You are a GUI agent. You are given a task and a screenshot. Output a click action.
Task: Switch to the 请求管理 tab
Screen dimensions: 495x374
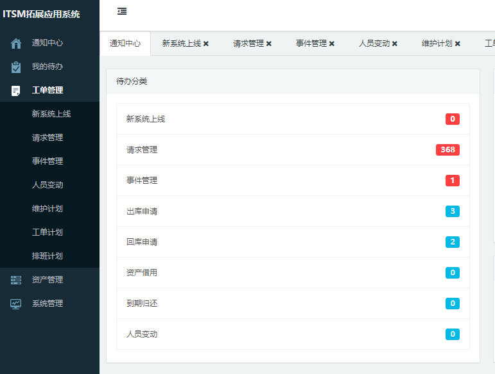[x=248, y=44]
